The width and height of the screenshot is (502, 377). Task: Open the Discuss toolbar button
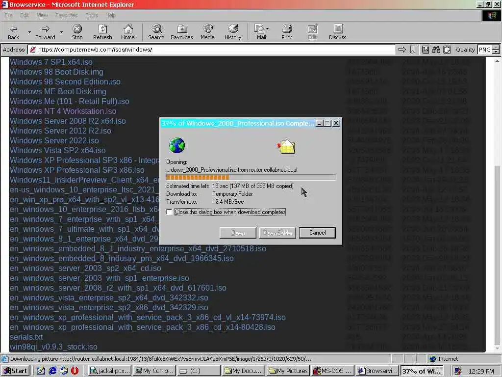[337, 32]
